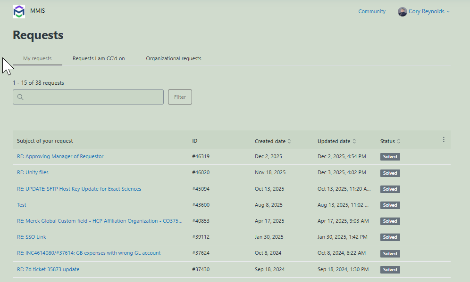Sort by Updated date column arrows
This screenshot has height=282, width=470.
[x=354, y=141]
